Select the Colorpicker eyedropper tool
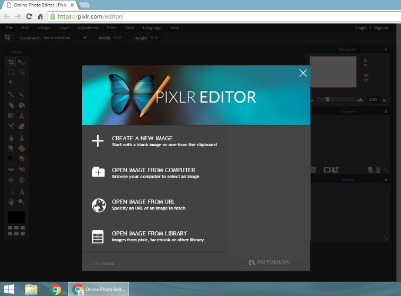 [11, 192]
